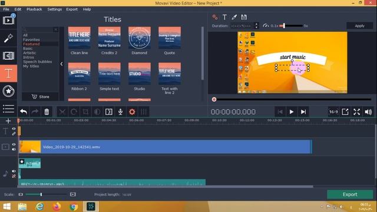This screenshot has height=212, width=377.
Task: Click the Apply button
Action: pyautogui.click(x=360, y=26)
